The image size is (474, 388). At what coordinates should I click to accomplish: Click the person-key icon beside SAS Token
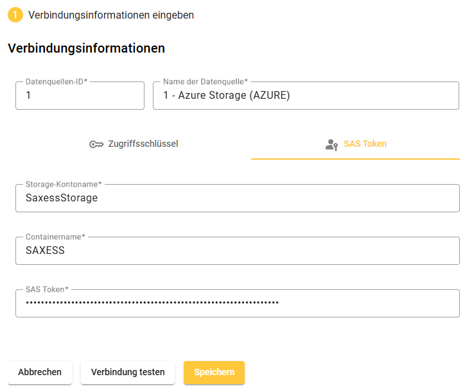pyautogui.click(x=331, y=144)
